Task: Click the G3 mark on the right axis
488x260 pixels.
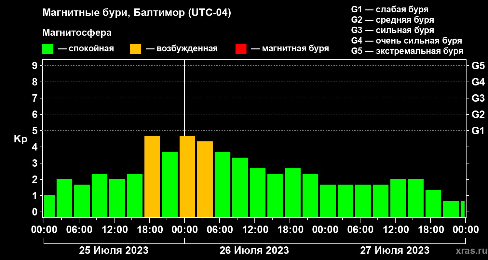Action: tap(478, 98)
